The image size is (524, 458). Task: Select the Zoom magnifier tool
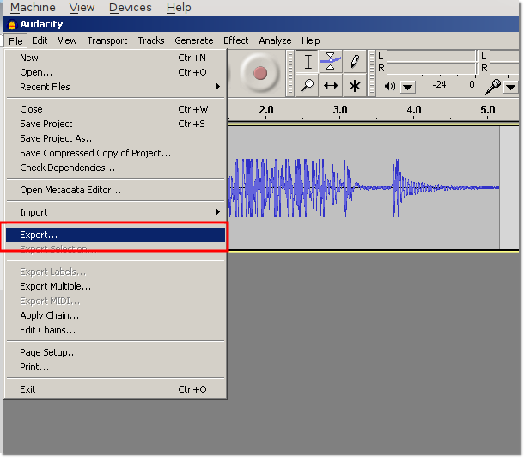[308, 85]
